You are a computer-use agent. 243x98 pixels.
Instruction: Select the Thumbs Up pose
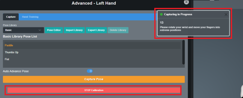click(x=93, y=52)
